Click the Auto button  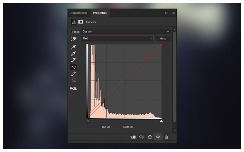[163, 39]
